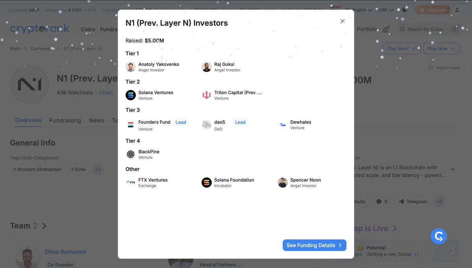Image resolution: width=472 pixels, height=268 pixels.
Task: Click the dao5 logo
Action: point(206,125)
